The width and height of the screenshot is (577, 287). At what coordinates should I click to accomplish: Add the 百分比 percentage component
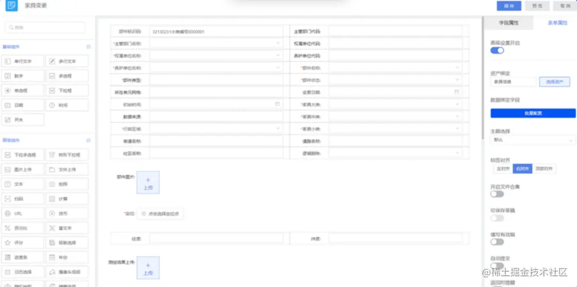[x=22, y=228]
